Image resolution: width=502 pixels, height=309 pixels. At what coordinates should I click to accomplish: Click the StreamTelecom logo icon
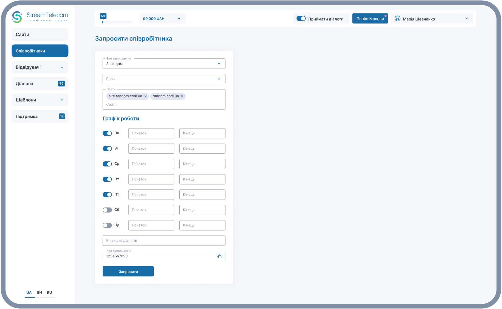click(x=17, y=17)
